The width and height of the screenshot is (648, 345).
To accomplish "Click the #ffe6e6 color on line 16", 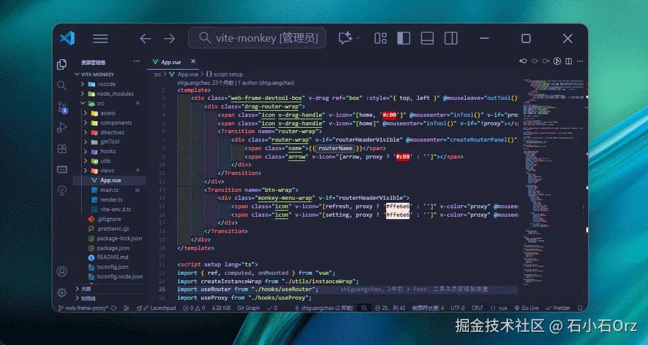I will click(398, 215).
